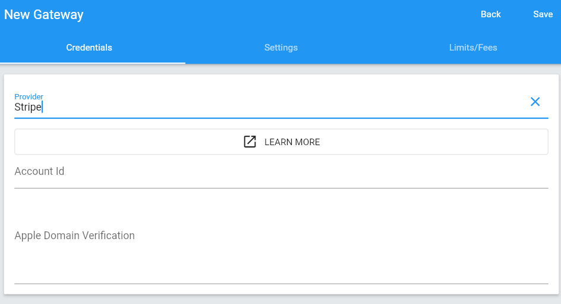Screen dimensions: 561x304
Task: Click the Provider field label
Action: 29,97
